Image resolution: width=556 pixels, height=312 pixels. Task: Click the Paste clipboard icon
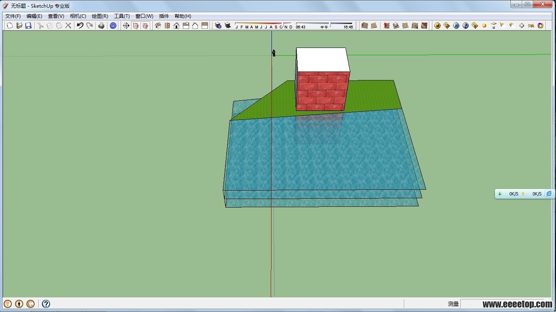click(x=59, y=26)
